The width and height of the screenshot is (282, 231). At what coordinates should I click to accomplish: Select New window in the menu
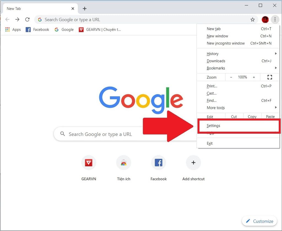pyautogui.click(x=238, y=36)
